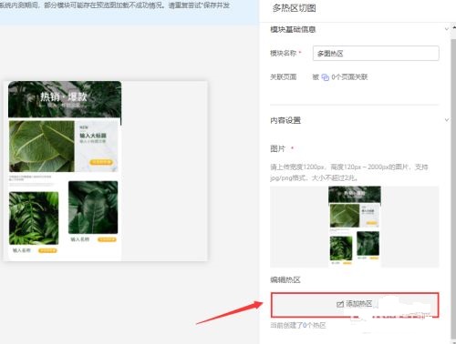
Task: Click the 模块名称 input field
Action: coord(376,54)
